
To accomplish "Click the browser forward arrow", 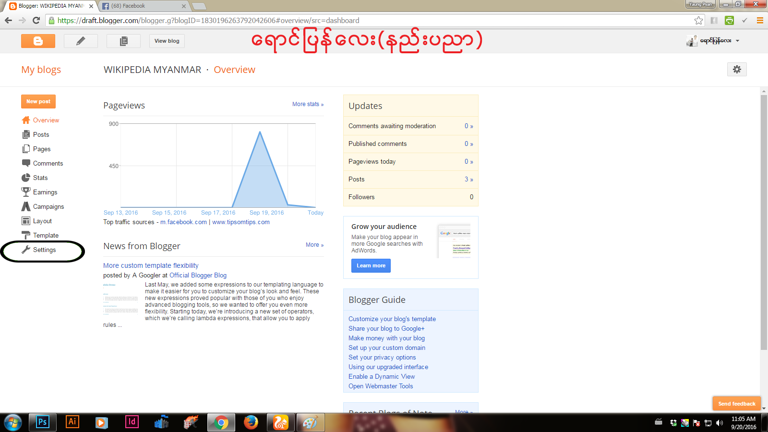I will tap(22, 20).
